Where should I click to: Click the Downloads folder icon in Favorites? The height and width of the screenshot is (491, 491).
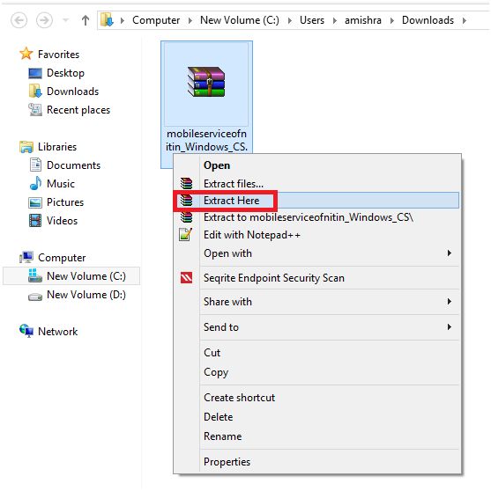35,92
